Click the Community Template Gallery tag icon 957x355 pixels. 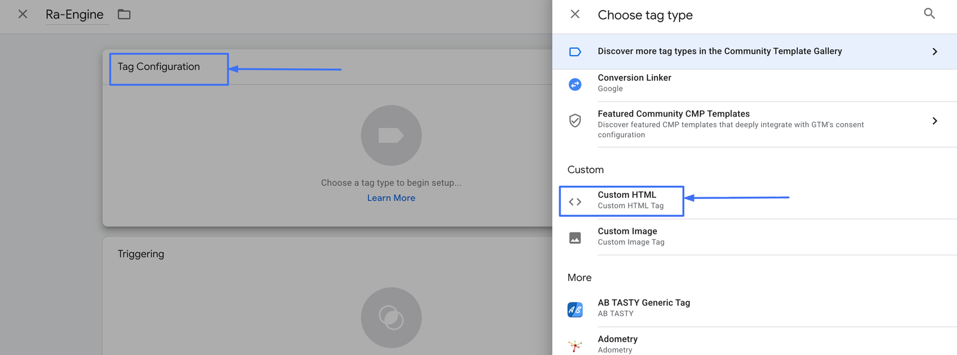pyautogui.click(x=575, y=52)
